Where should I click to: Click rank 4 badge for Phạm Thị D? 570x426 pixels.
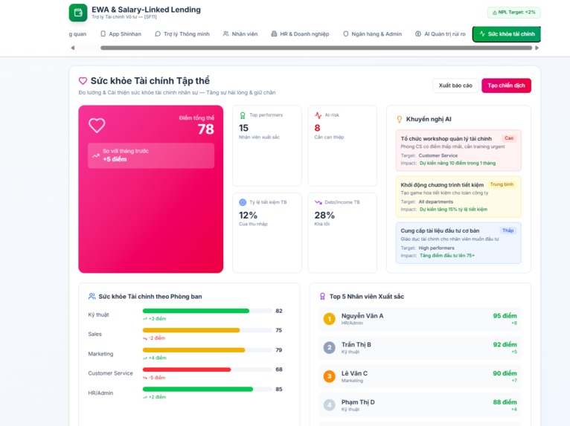[x=330, y=405]
